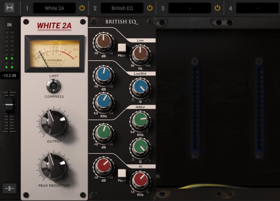The width and height of the screenshot is (280, 201).
Task: Click the White 2A Peak Reduction knob
Action: coord(54,166)
